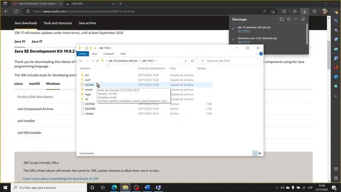Open notification center icon
This screenshot has height=192, width=341.
point(334,187)
